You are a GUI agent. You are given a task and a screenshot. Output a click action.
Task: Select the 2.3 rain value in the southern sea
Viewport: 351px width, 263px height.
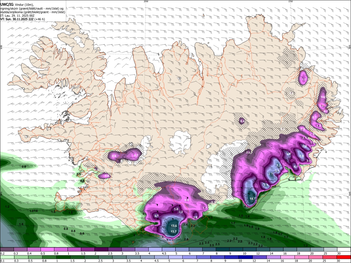[x=250, y=243]
